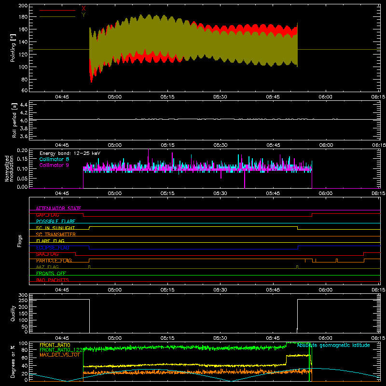This screenshot has width=386, height=386.
Task: Click the red legend line for X
Action: pyautogui.click(x=57, y=10)
